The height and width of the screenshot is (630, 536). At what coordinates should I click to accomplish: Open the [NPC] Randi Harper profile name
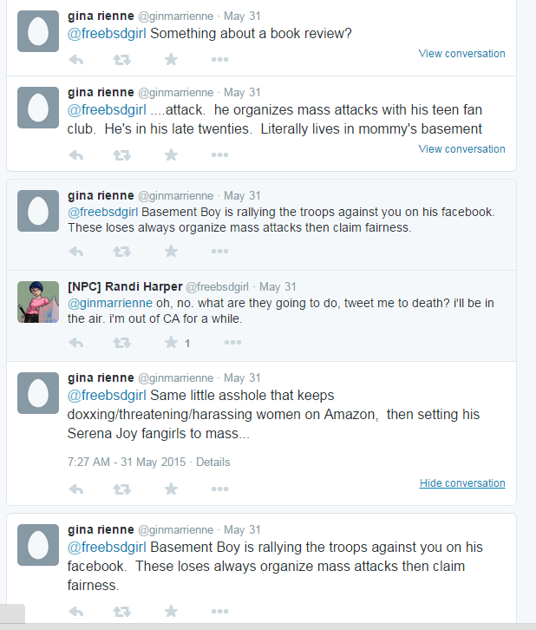click(x=125, y=286)
